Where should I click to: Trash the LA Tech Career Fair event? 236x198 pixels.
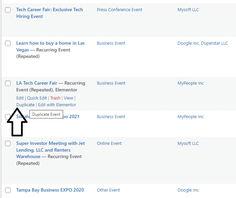(x=55, y=98)
